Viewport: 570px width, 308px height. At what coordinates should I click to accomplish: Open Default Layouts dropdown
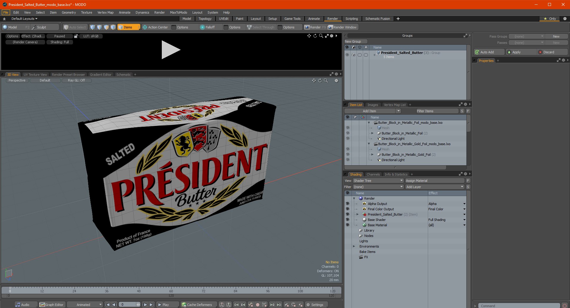pyautogui.click(x=24, y=19)
